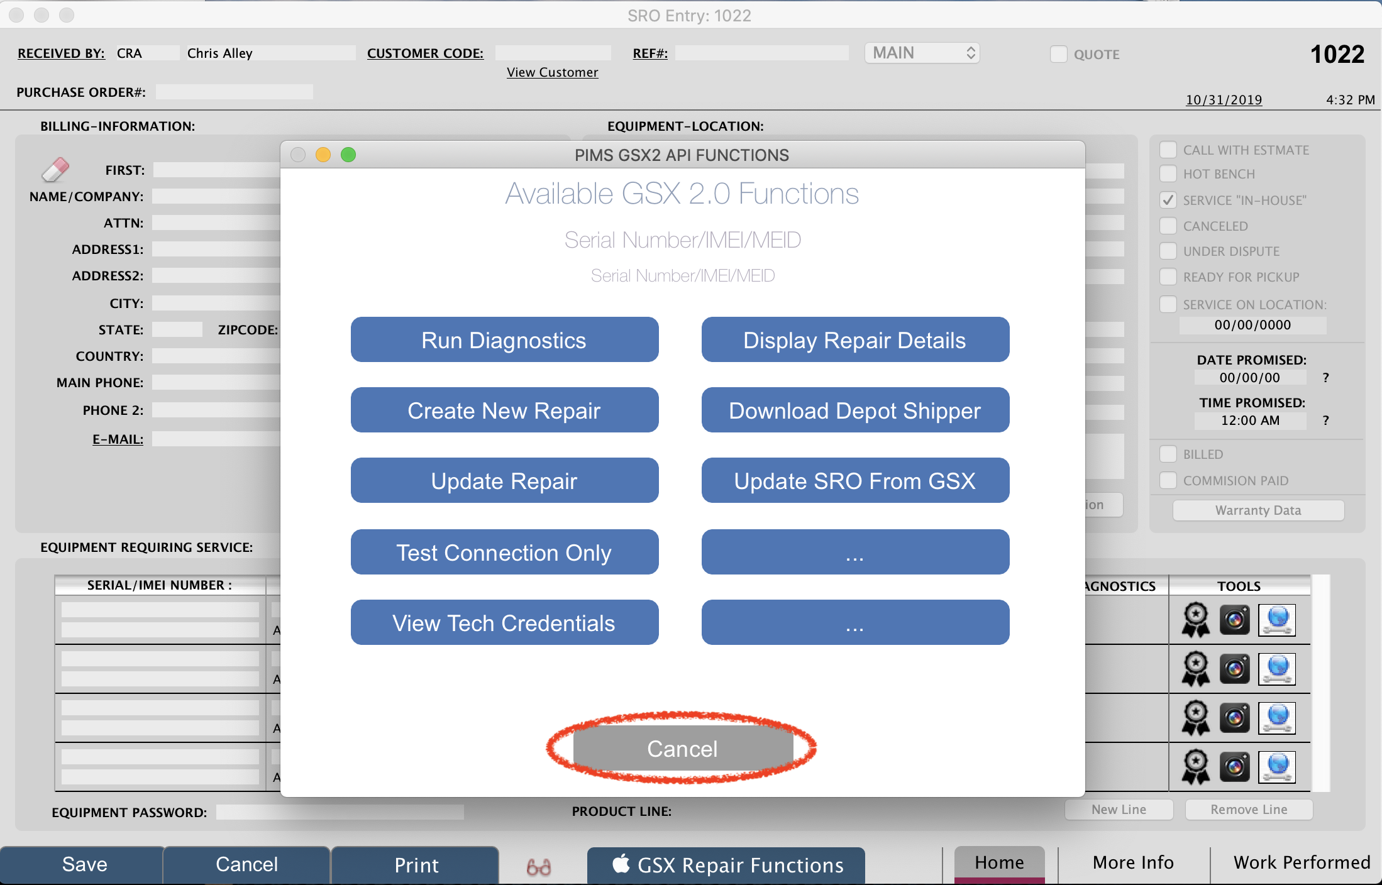Click the globe tool icon in third row
The width and height of the screenshot is (1382, 885).
click(x=1277, y=718)
